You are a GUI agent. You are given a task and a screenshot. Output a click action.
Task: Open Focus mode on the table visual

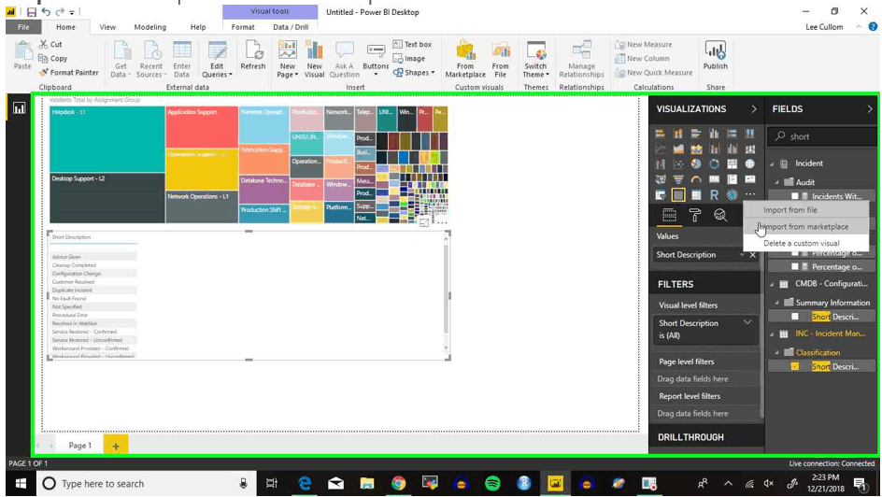424,223
